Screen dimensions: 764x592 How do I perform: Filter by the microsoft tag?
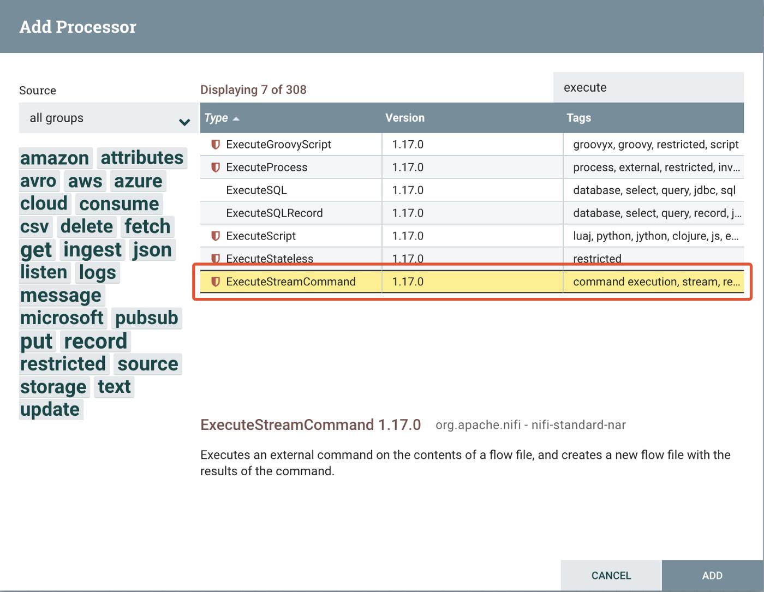pos(62,318)
